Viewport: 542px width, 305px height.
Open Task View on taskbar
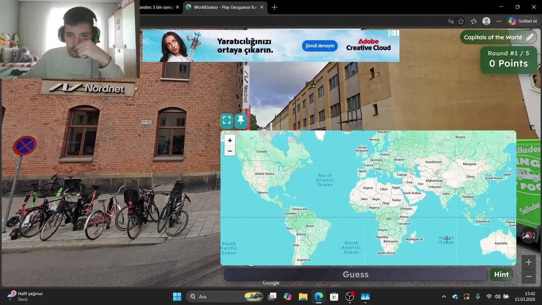coord(272,297)
